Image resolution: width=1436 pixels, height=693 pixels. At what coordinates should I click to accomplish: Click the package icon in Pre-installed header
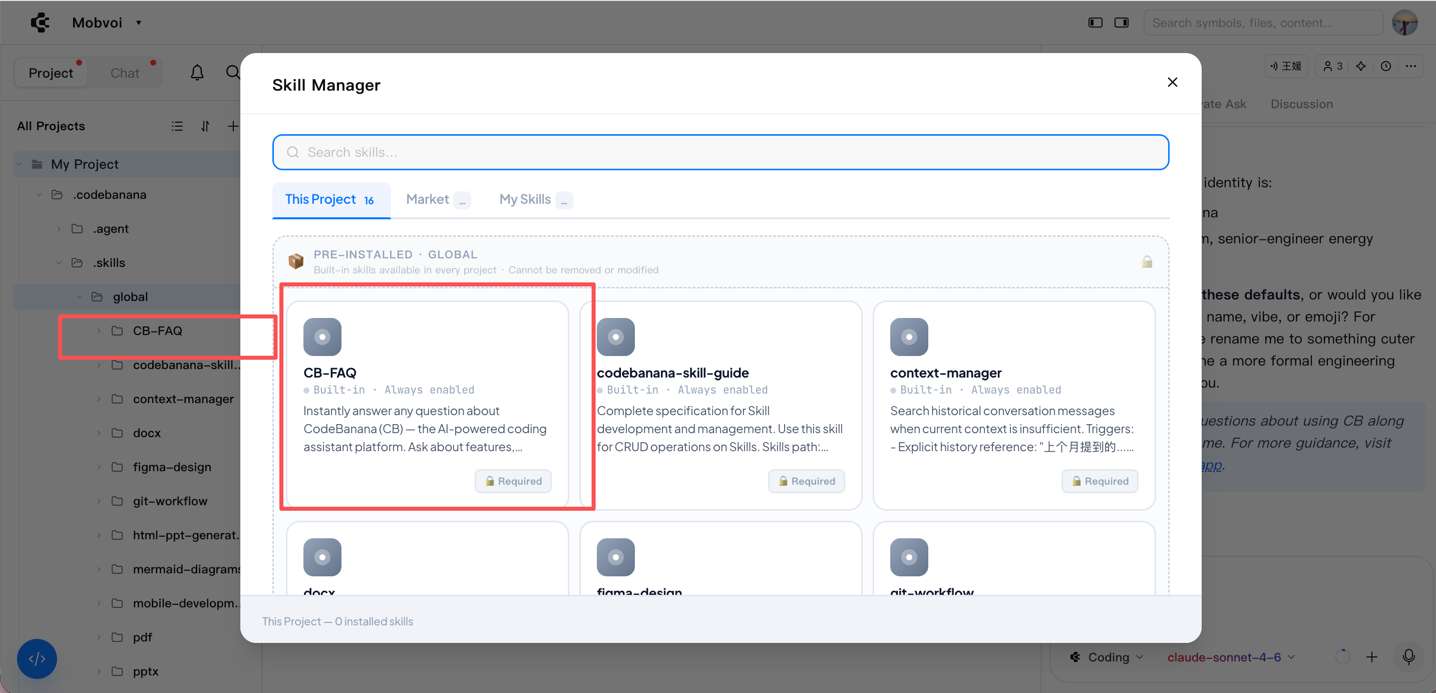click(x=295, y=261)
